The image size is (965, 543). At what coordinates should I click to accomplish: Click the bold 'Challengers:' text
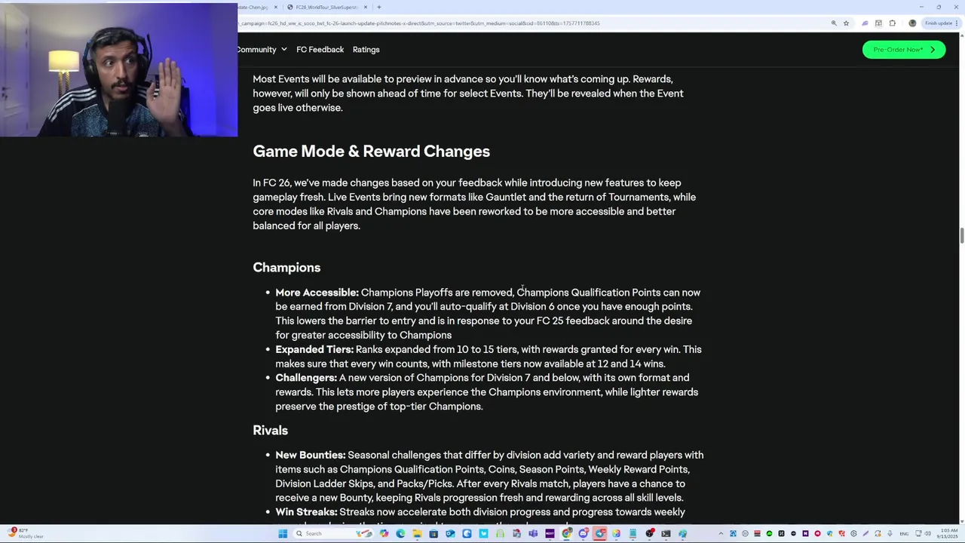click(x=306, y=378)
